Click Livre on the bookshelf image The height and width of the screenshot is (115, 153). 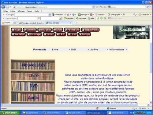[34, 75]
